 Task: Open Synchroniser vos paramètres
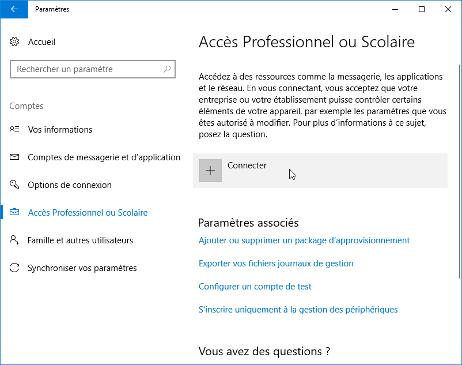pyautogui.click(x=82, y=268)
